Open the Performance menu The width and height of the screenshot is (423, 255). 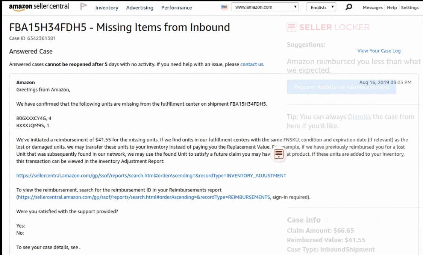click(177, 8)
